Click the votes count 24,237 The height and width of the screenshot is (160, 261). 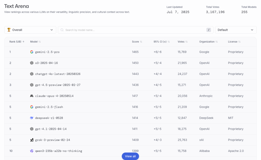tap(182, 74)
